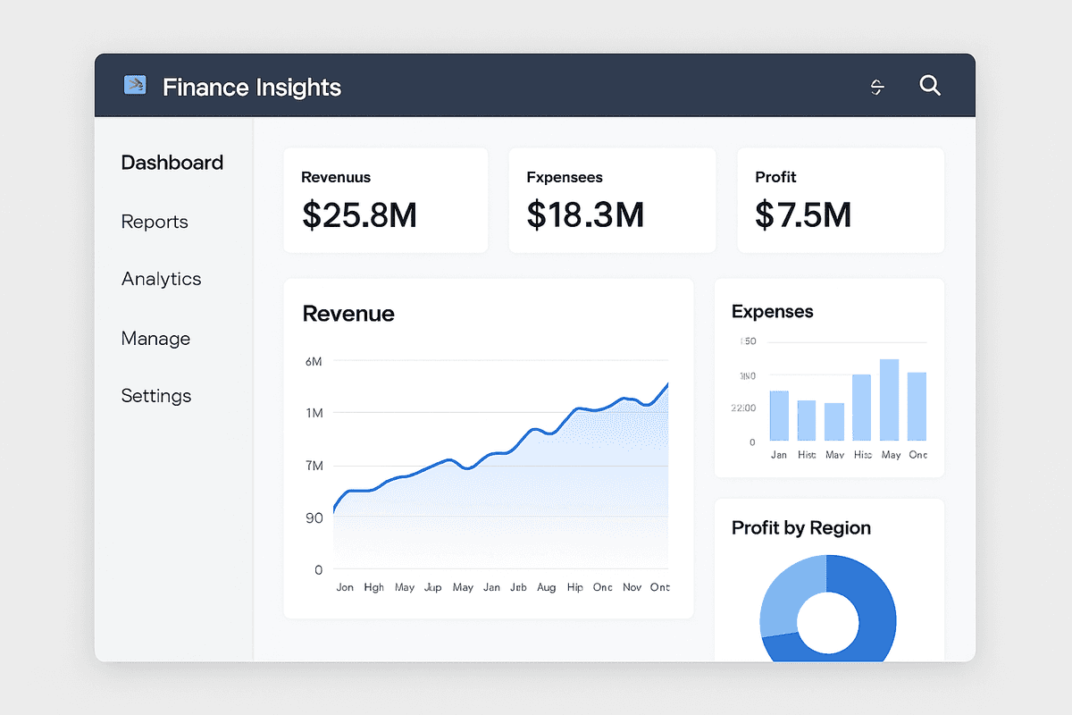This screenshot has height=715, width=1072.
Task: Select the Jan bar in Expenses chart
Action: [778, 416]
